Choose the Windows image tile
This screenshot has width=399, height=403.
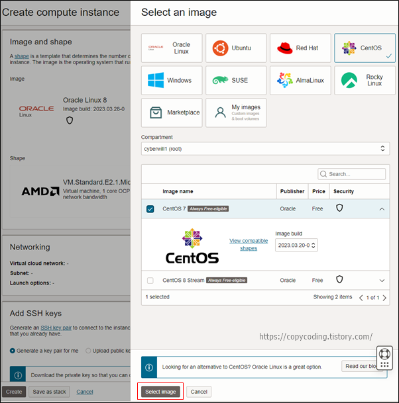(172, 81)
